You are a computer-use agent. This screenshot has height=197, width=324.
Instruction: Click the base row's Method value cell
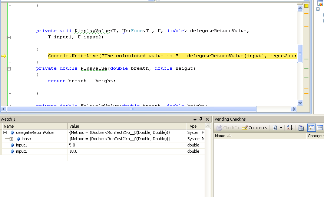127,139
